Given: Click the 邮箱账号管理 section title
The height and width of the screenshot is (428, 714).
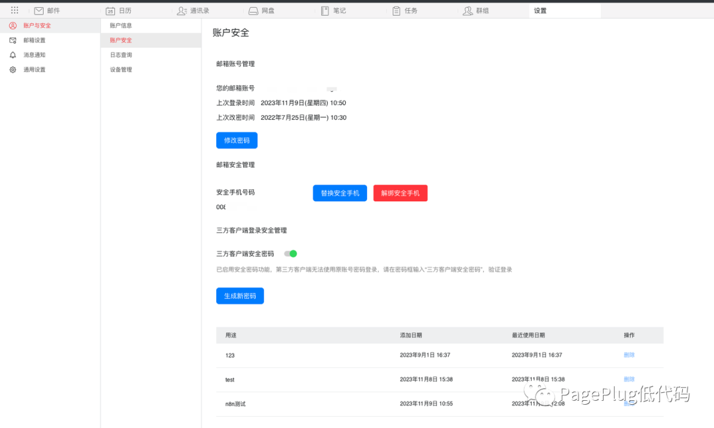Looking at the screenshot, I should tap(235, 64).
